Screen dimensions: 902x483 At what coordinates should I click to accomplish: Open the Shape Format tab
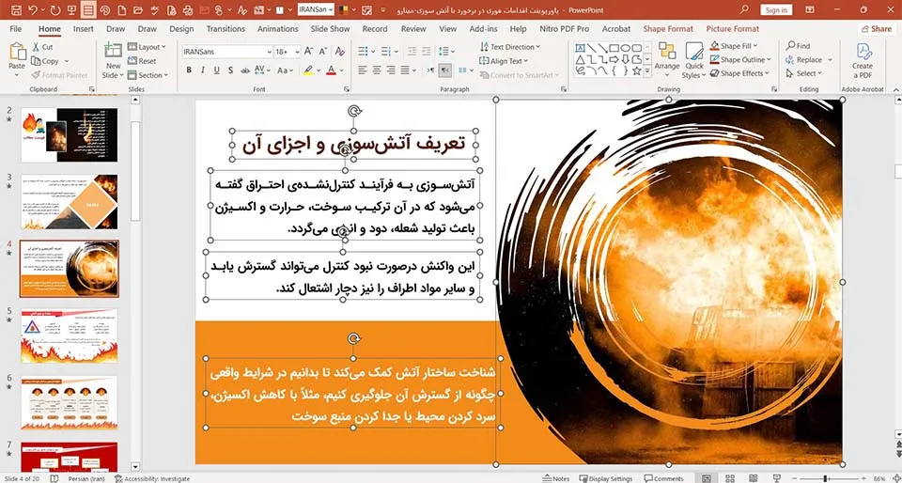tap(668, 29)
